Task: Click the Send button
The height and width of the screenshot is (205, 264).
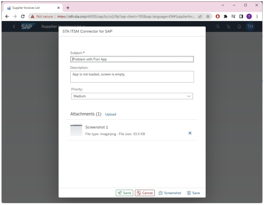Action: pos(125,193)
